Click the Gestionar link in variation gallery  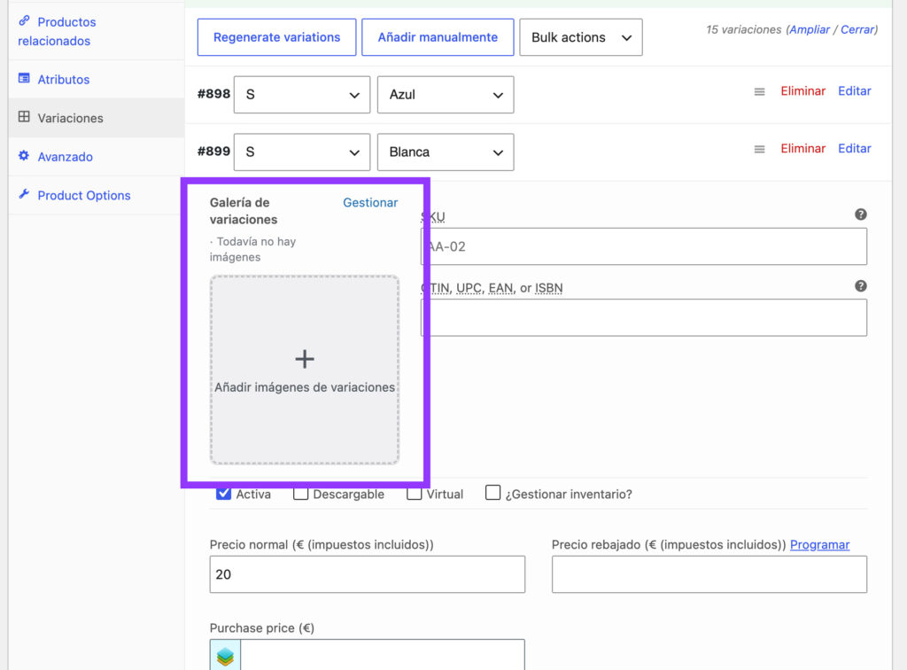coord(370,202)
